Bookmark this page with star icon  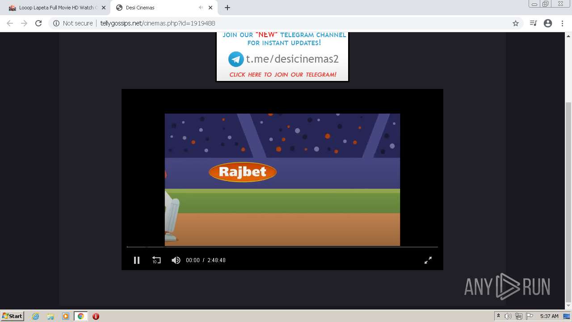[x=516, y=23]
